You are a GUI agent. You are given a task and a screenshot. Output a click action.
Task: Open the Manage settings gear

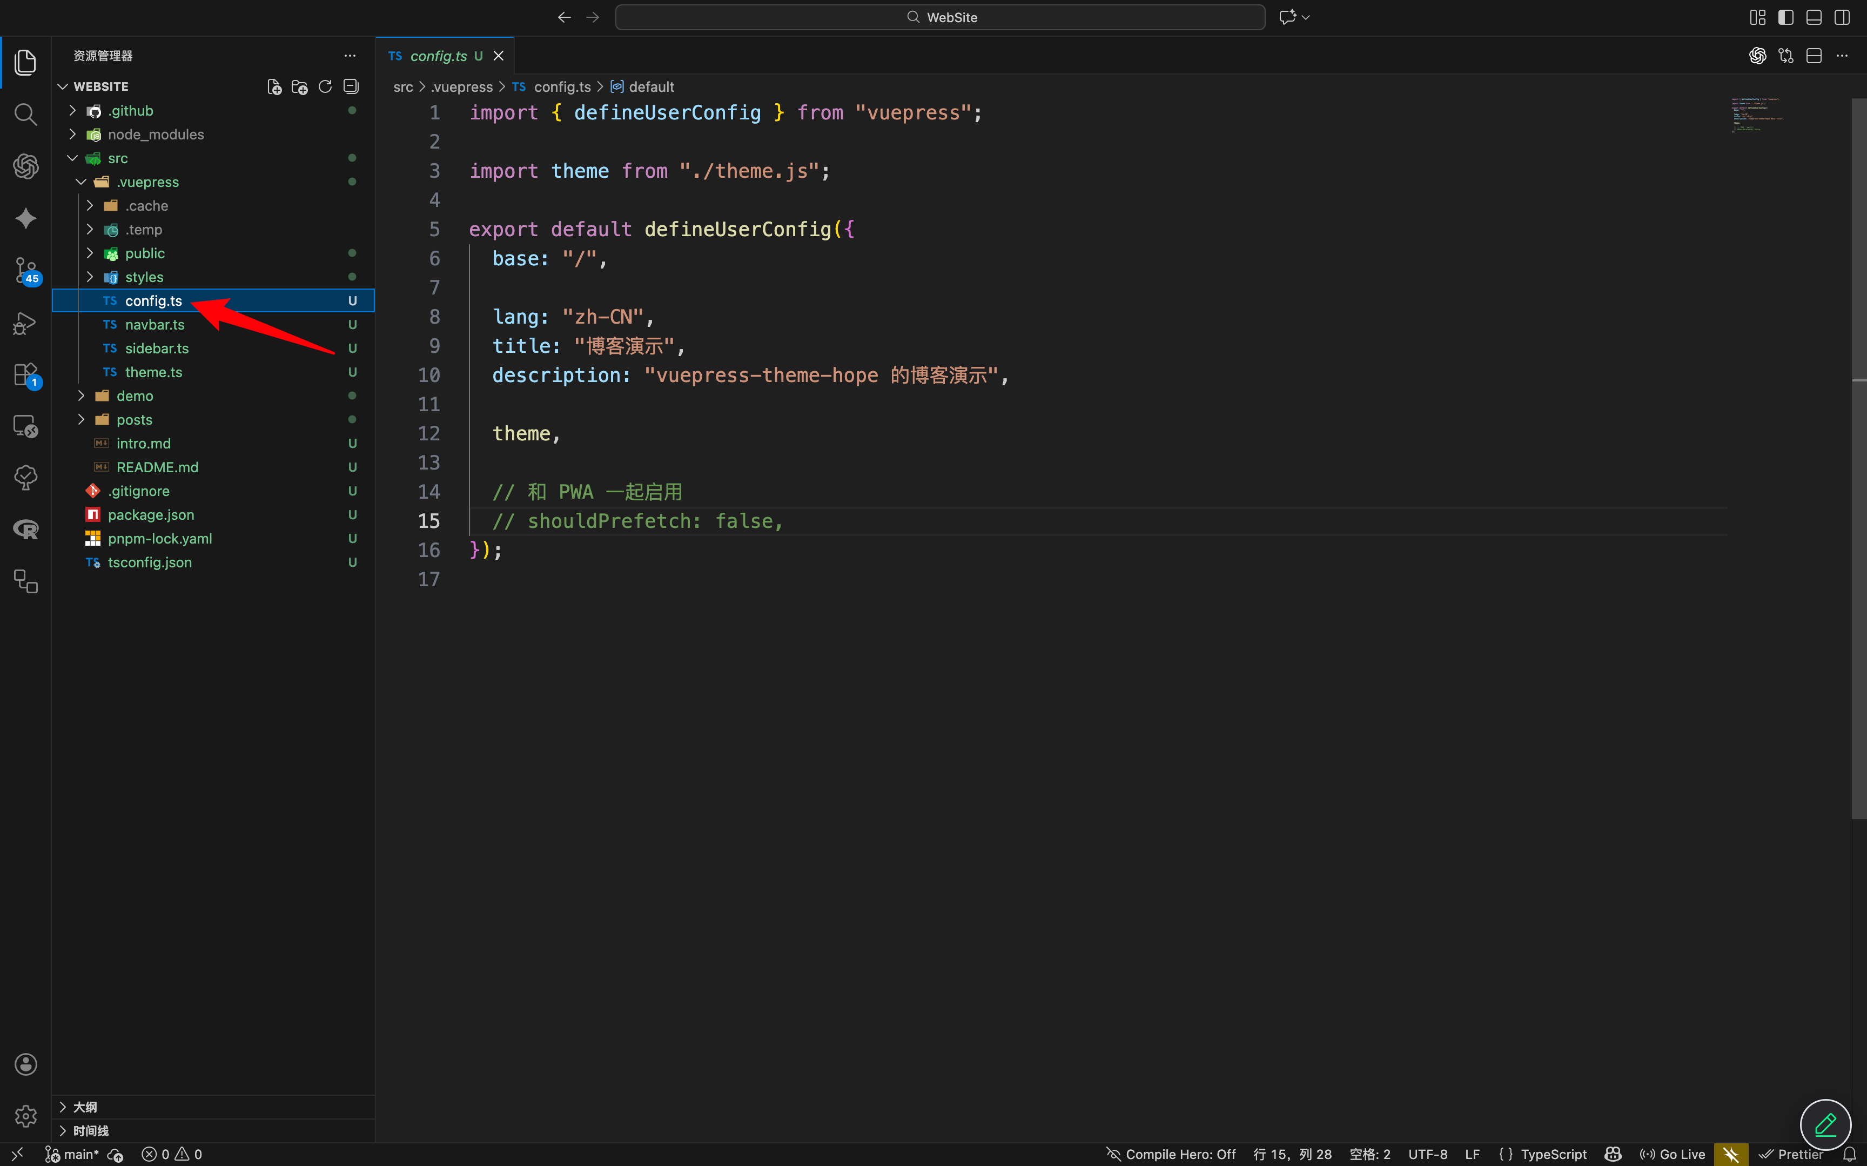(25, 1115)
